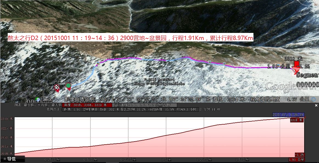Viewport: 319px width, 163px height.
Task: Click the rightmost small photo marker on track
Action: click(224, 64)
